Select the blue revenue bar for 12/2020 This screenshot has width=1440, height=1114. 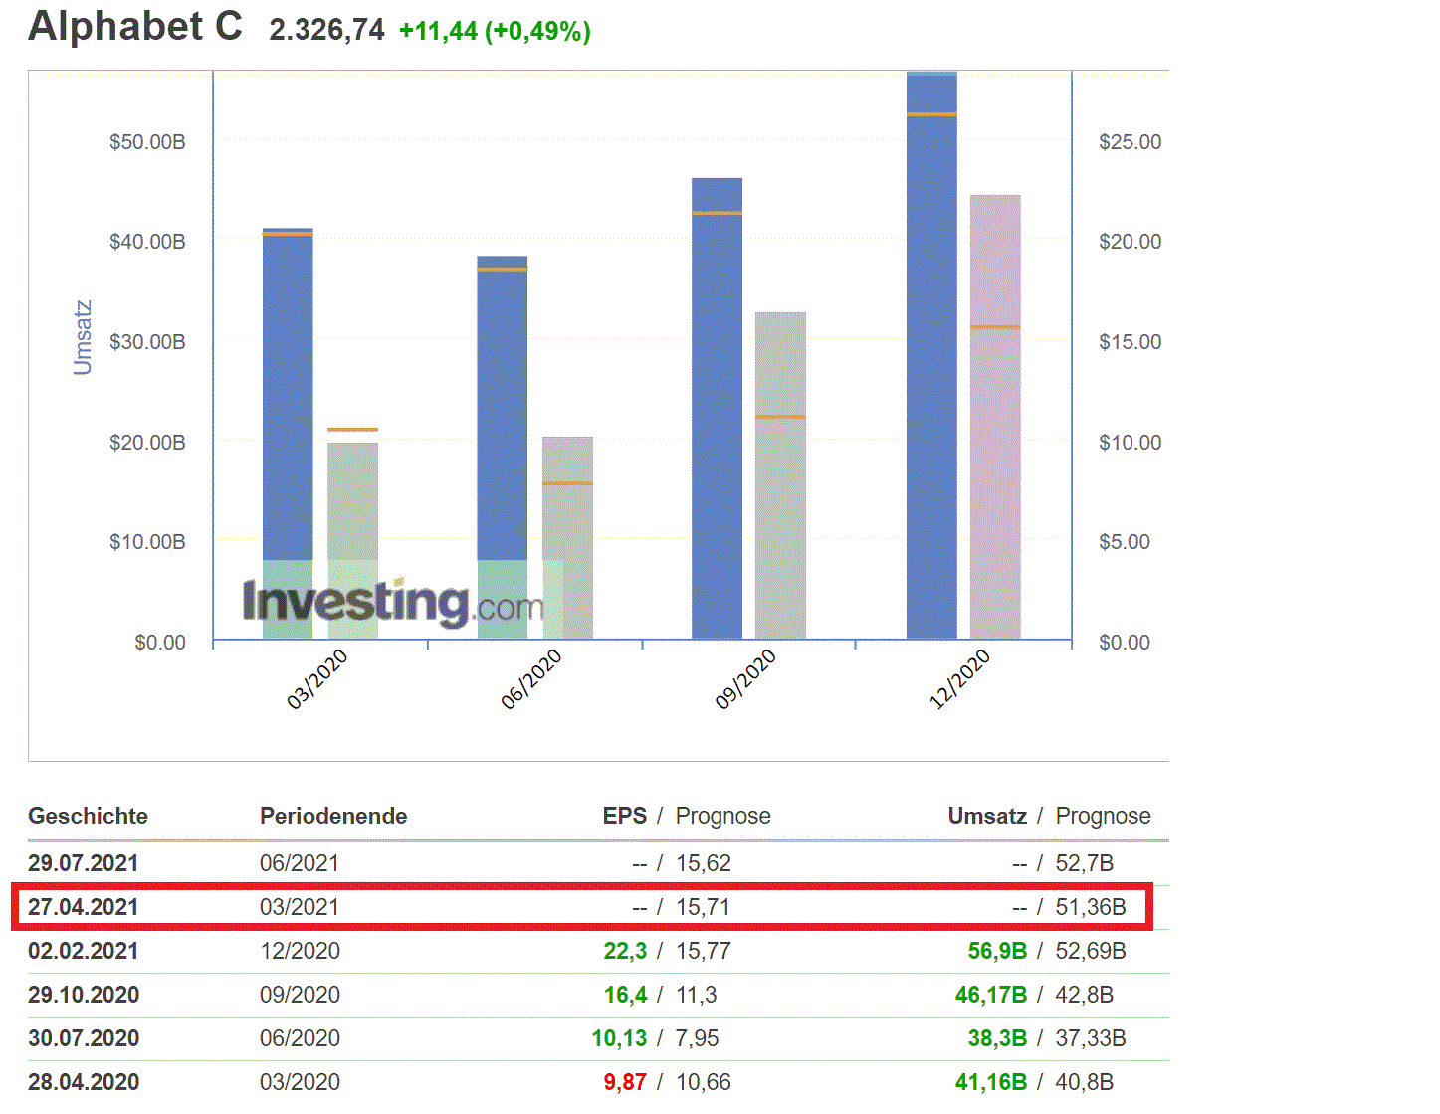coord(931,355)
